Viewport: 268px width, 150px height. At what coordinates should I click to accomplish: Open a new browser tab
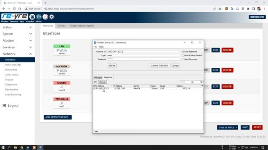coord(45,3)
